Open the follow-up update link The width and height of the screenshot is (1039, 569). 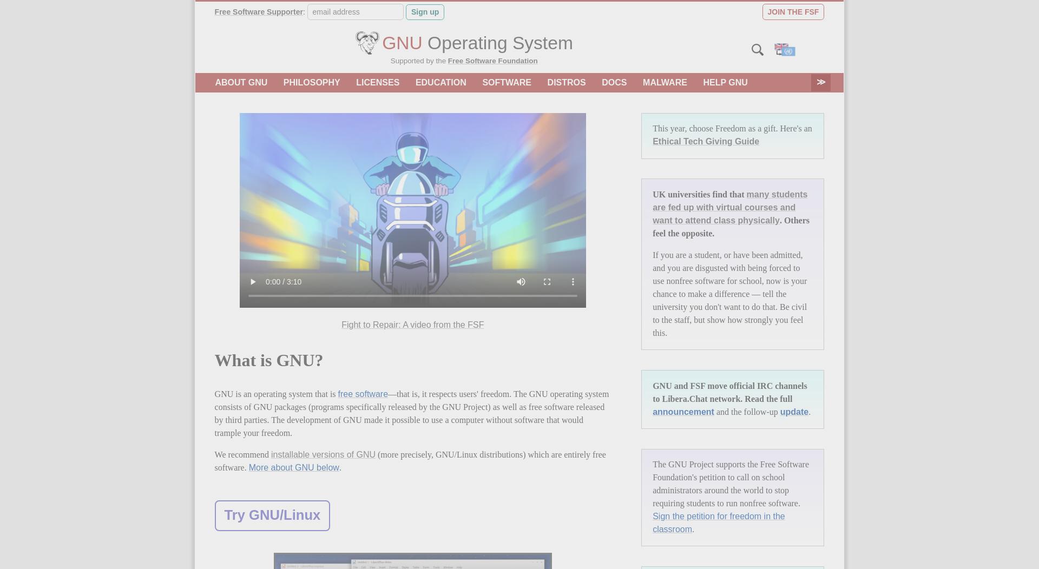[x=794, y=412]
